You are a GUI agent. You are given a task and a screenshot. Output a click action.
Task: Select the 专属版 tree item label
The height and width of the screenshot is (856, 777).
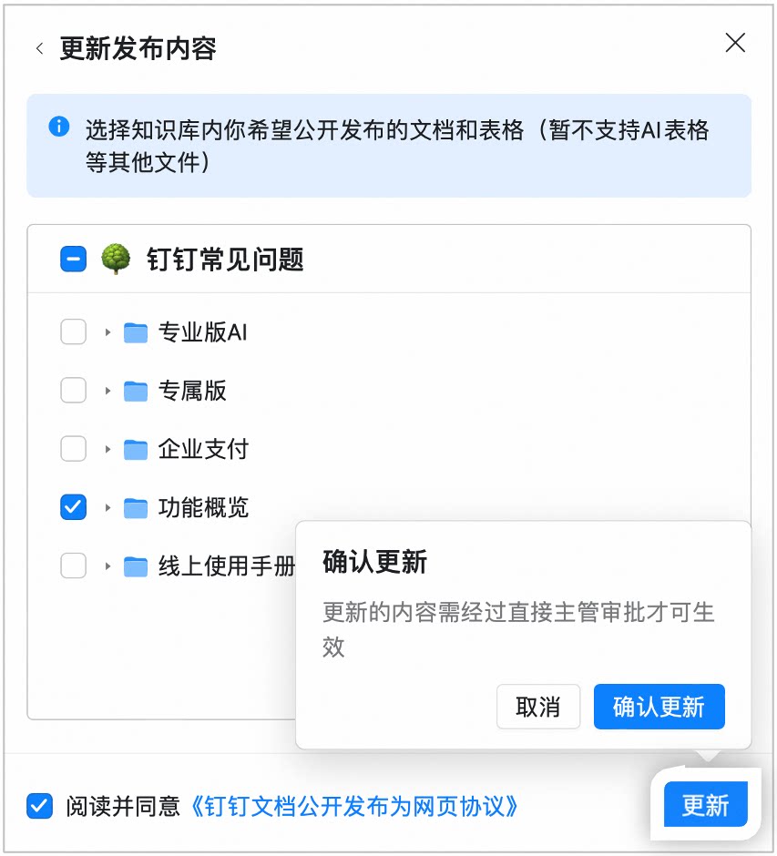click(x=192, y=391)
